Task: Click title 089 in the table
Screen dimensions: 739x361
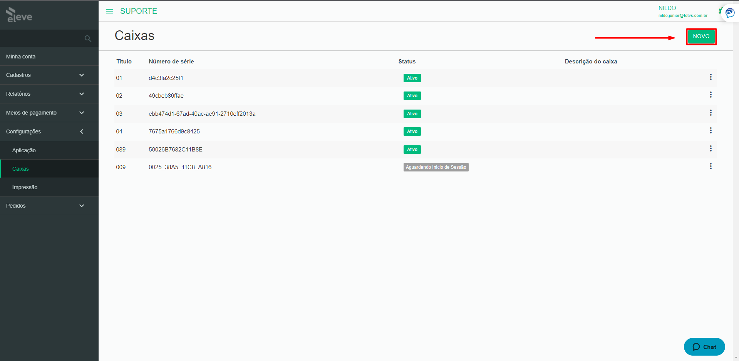Action: tap(121, 150)
